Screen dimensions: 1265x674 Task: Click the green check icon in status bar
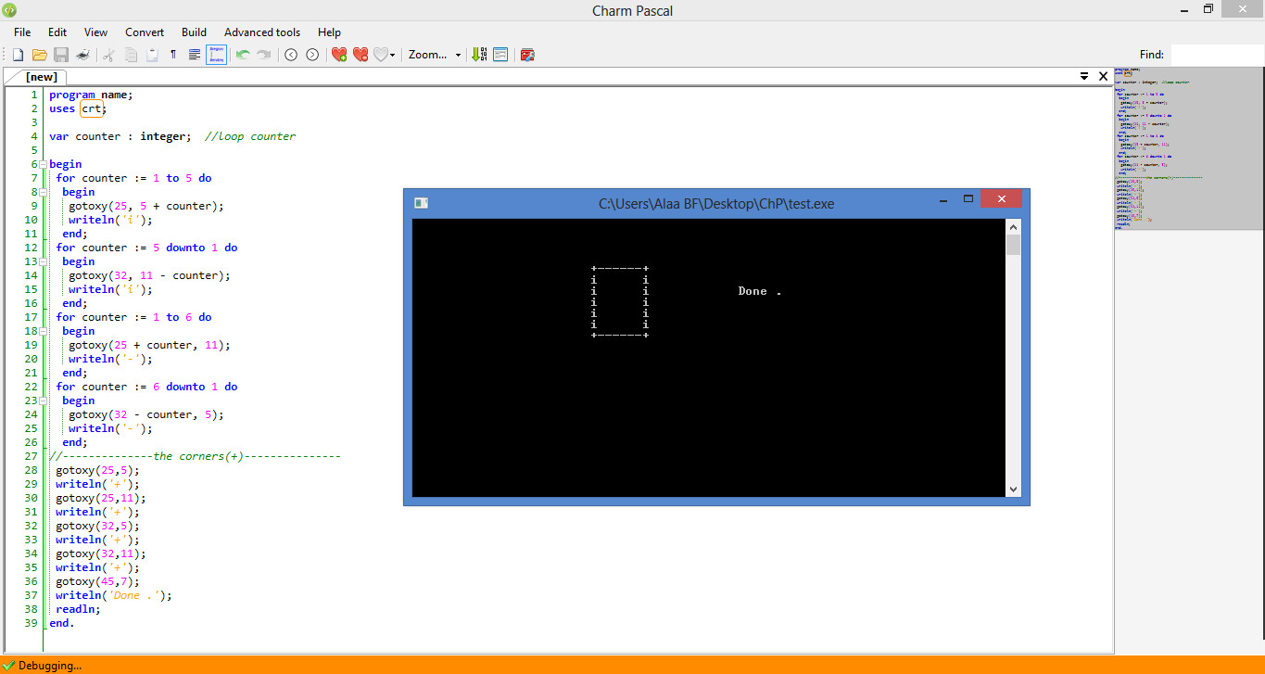tap(9, 665)
